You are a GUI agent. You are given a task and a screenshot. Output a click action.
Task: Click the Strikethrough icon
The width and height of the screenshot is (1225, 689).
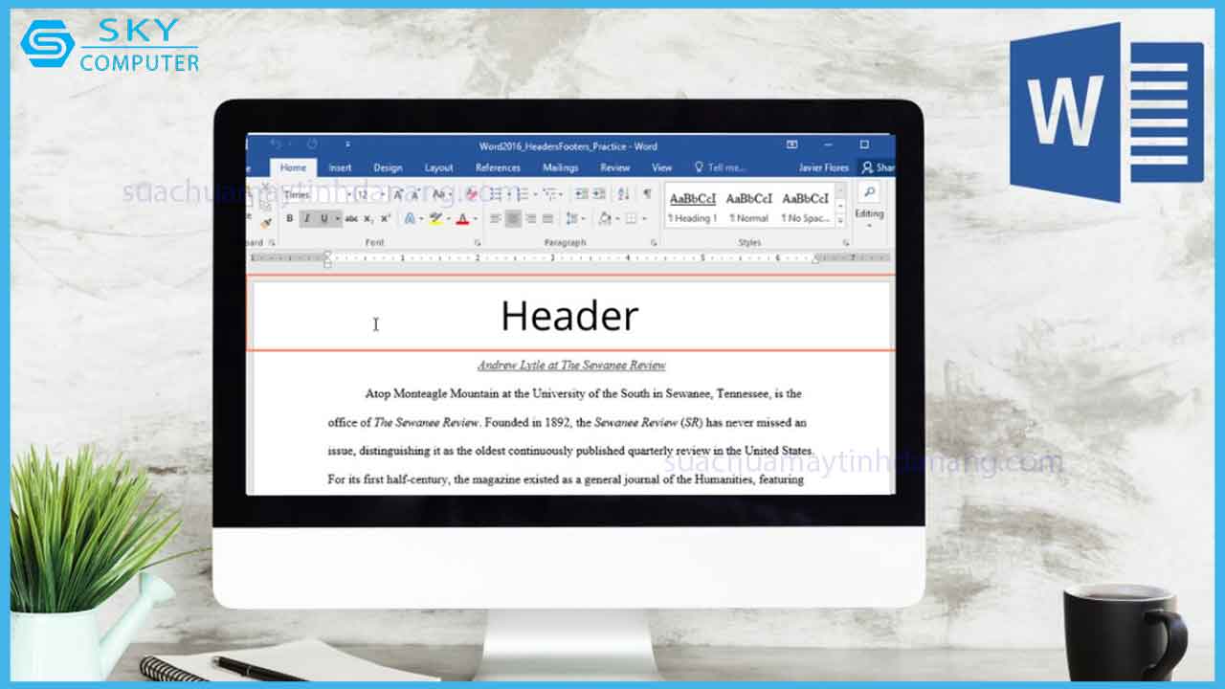point(351,219)
